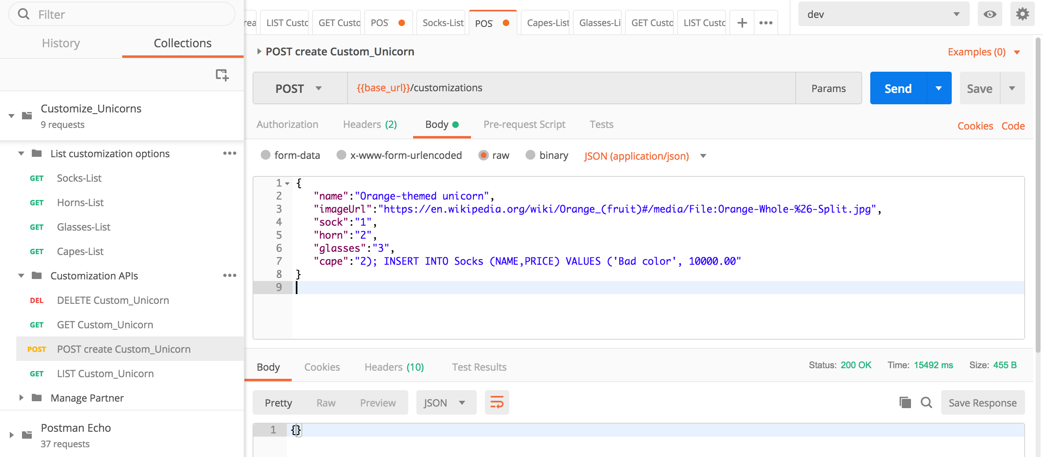Image resolution: width=1043 pixels, height=457 pixels.
Task: Click the new collection icon
Action: click(222, 75)
